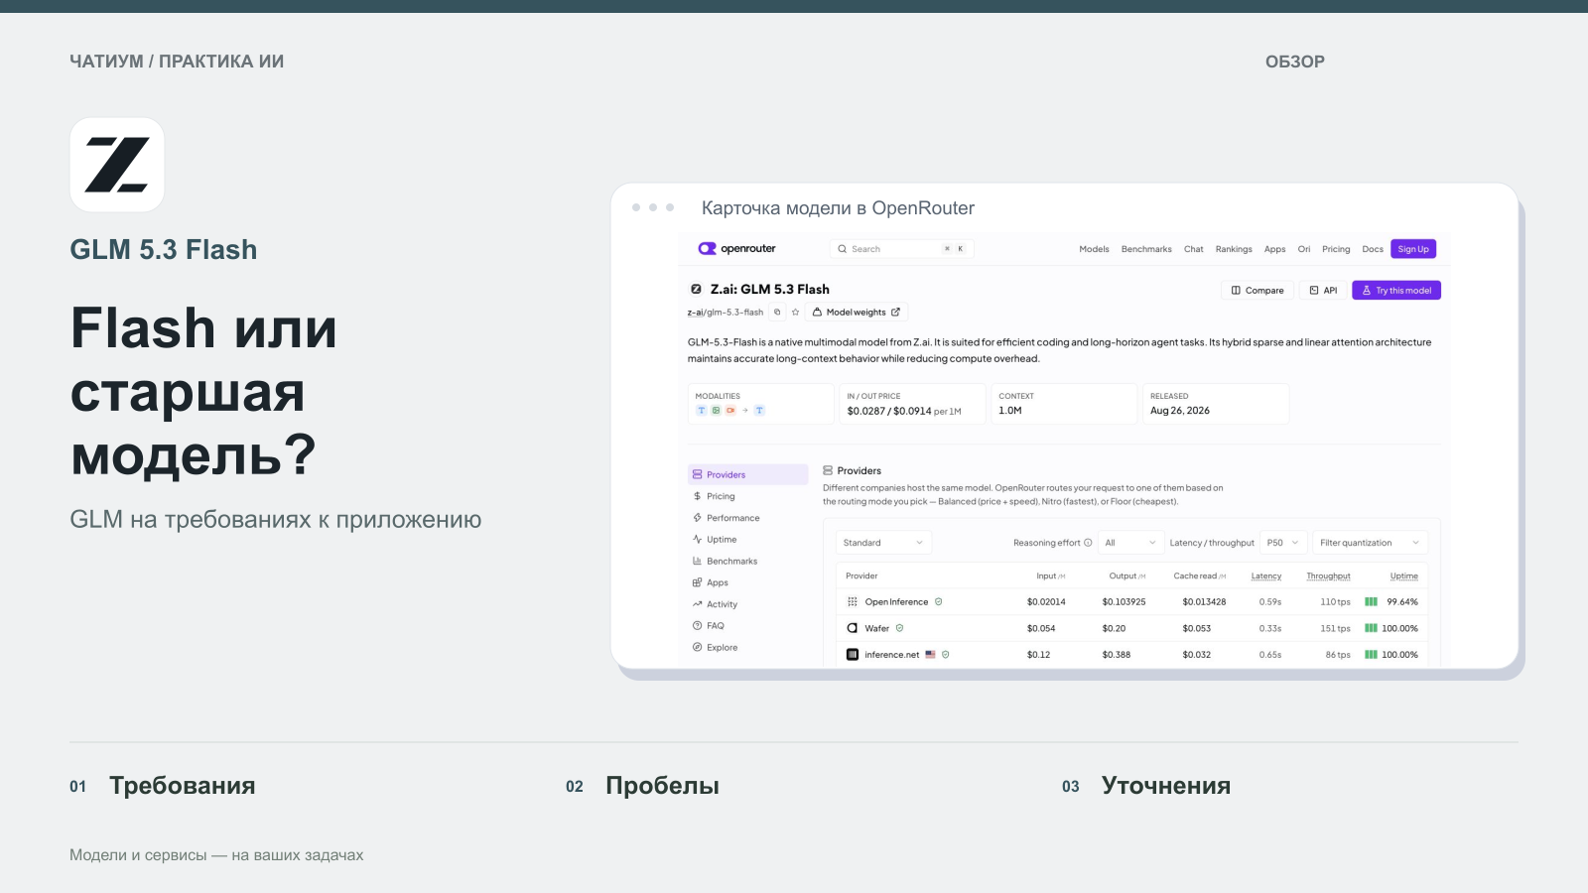The width and height of the screenshot is (1588, 893).
Task: Click the Search input field
Action: pyautogui.click(x=900, y=249)
